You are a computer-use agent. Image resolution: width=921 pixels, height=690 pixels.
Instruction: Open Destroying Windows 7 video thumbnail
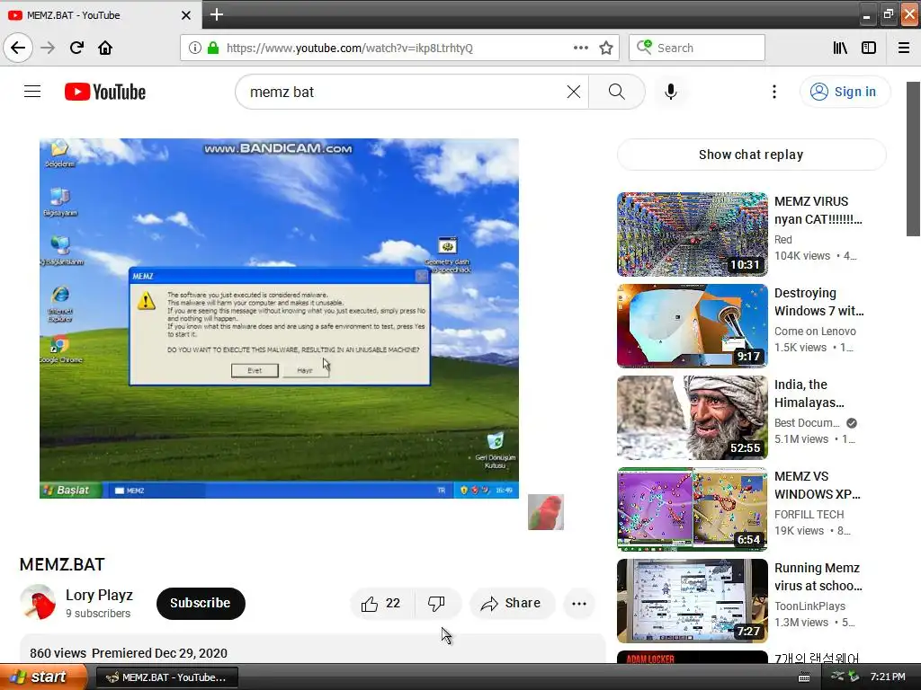[692, 325]
